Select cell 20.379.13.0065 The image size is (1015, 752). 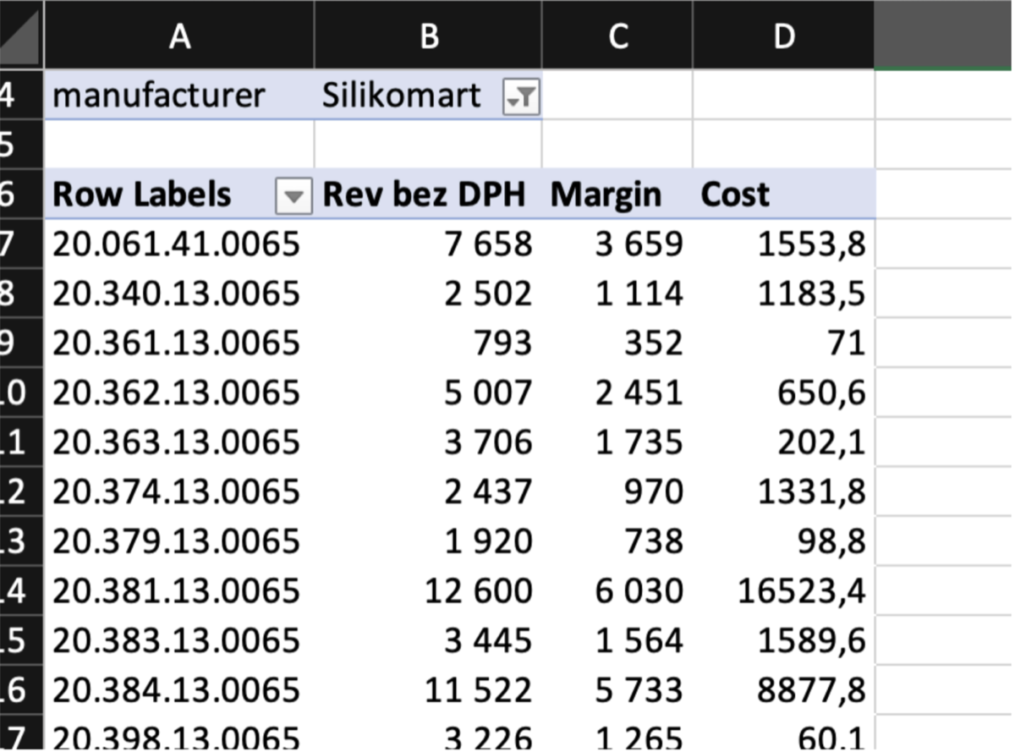(x=178, y=540)
